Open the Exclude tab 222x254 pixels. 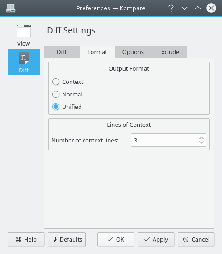(x=169, y=52)
